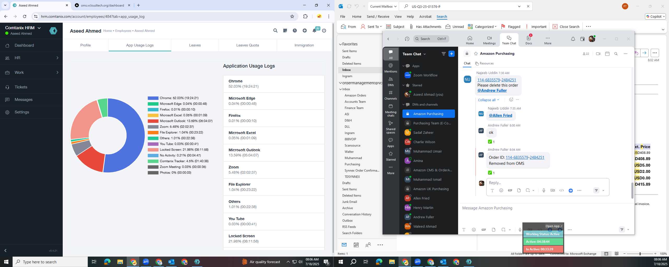This screenshot has width=669, height=267.
Task: Open Send / Receive tab in Outlook
Action: coord(378,16)
